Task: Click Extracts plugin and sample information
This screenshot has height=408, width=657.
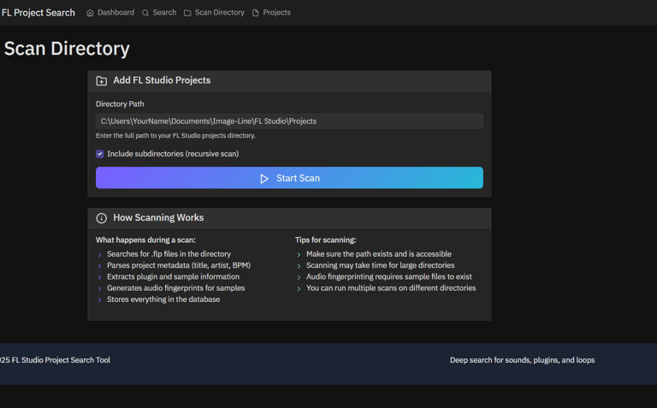Action: (x=174, y=276)
